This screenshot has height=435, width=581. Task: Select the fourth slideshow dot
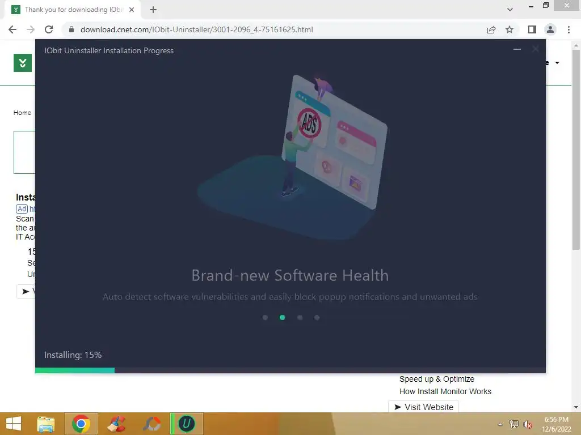pyautogui.click(x=317, y=317)
